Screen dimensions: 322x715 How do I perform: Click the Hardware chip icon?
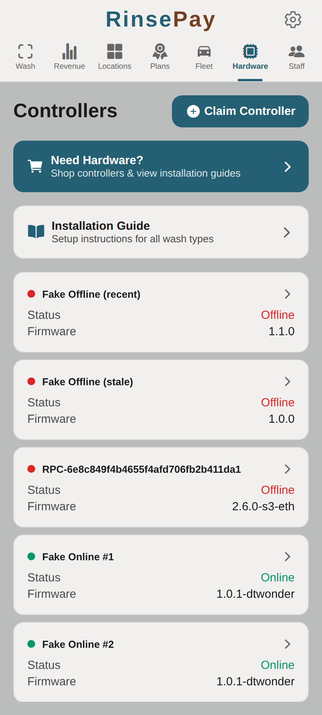pyautogui.click(x=250, y=51)
